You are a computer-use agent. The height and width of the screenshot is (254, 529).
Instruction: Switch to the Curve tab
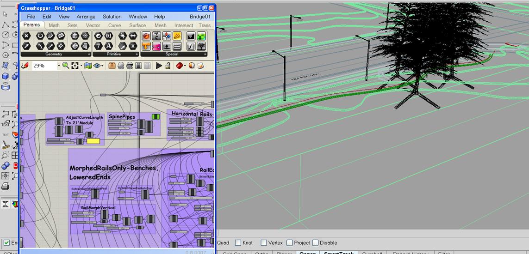pos(114,25)
